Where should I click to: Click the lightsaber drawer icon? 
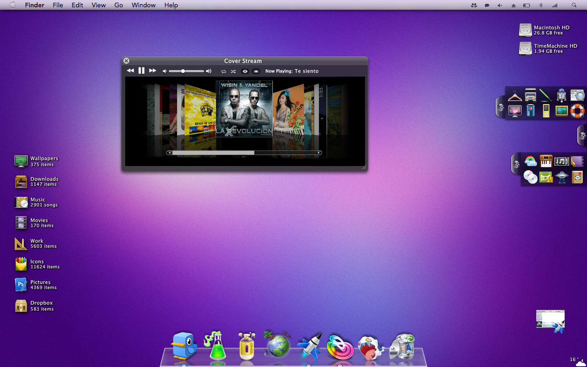[x=546, y=95]
